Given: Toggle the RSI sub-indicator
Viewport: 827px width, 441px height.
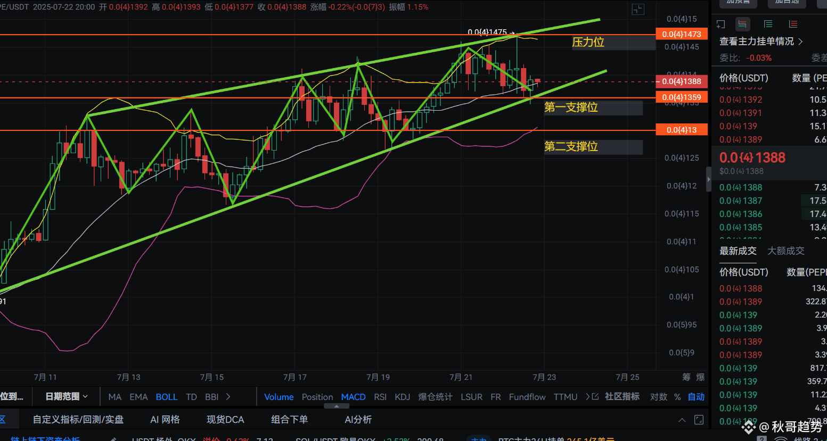Looking at the screenshot, I should tap(380, 397).
